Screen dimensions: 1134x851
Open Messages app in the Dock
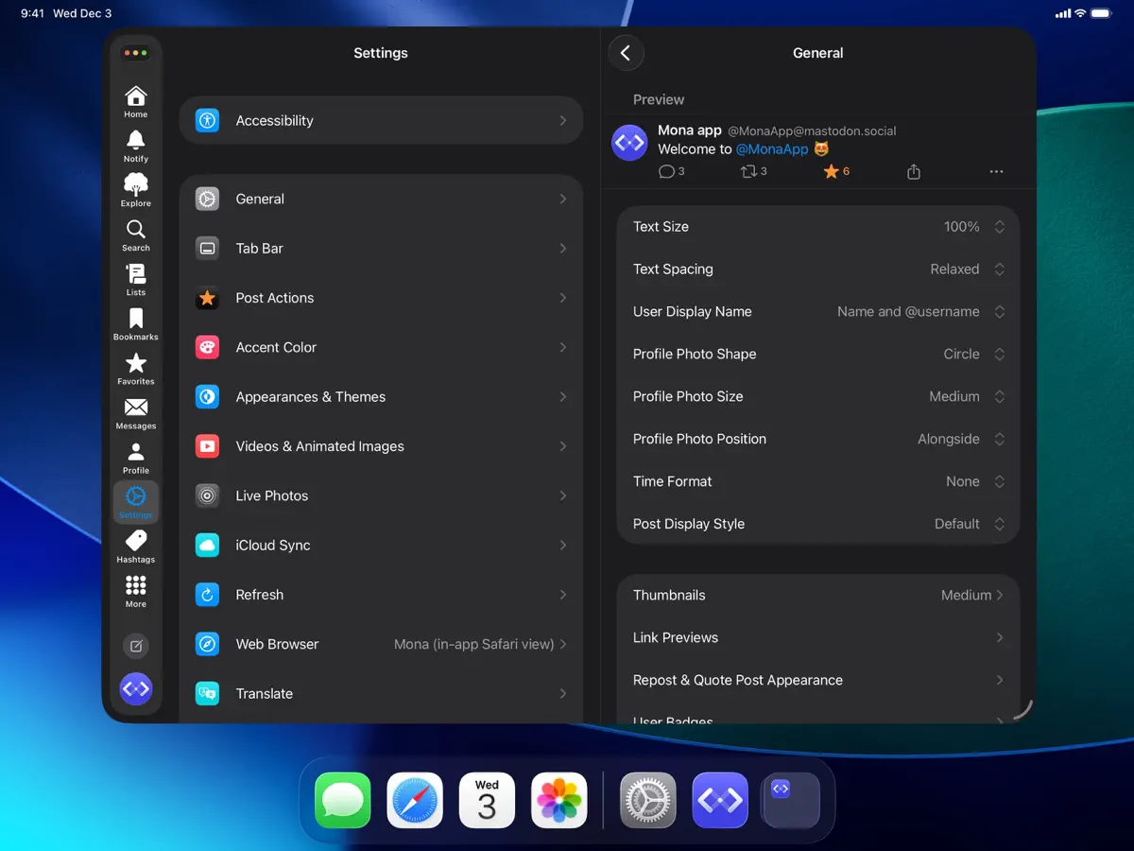tap(342, 800)
